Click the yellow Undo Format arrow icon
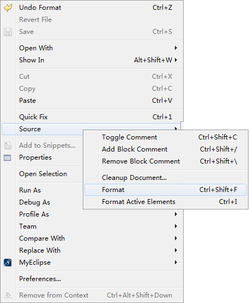The height and width of the screenshot is (303, 249). tap(8, 8)
